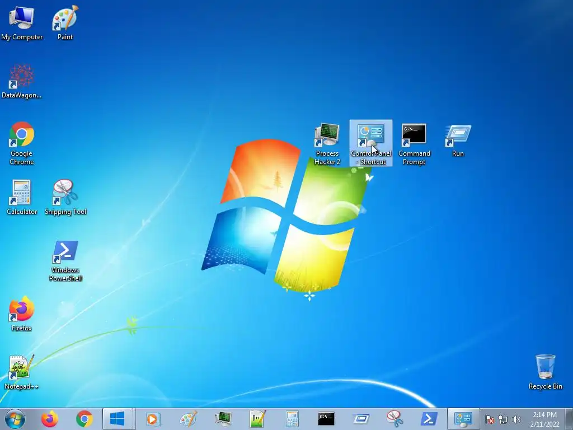The width and height of the screenshot is (573, 430).
Task: Open Paint from the taskbar
Action: [188, 419]
